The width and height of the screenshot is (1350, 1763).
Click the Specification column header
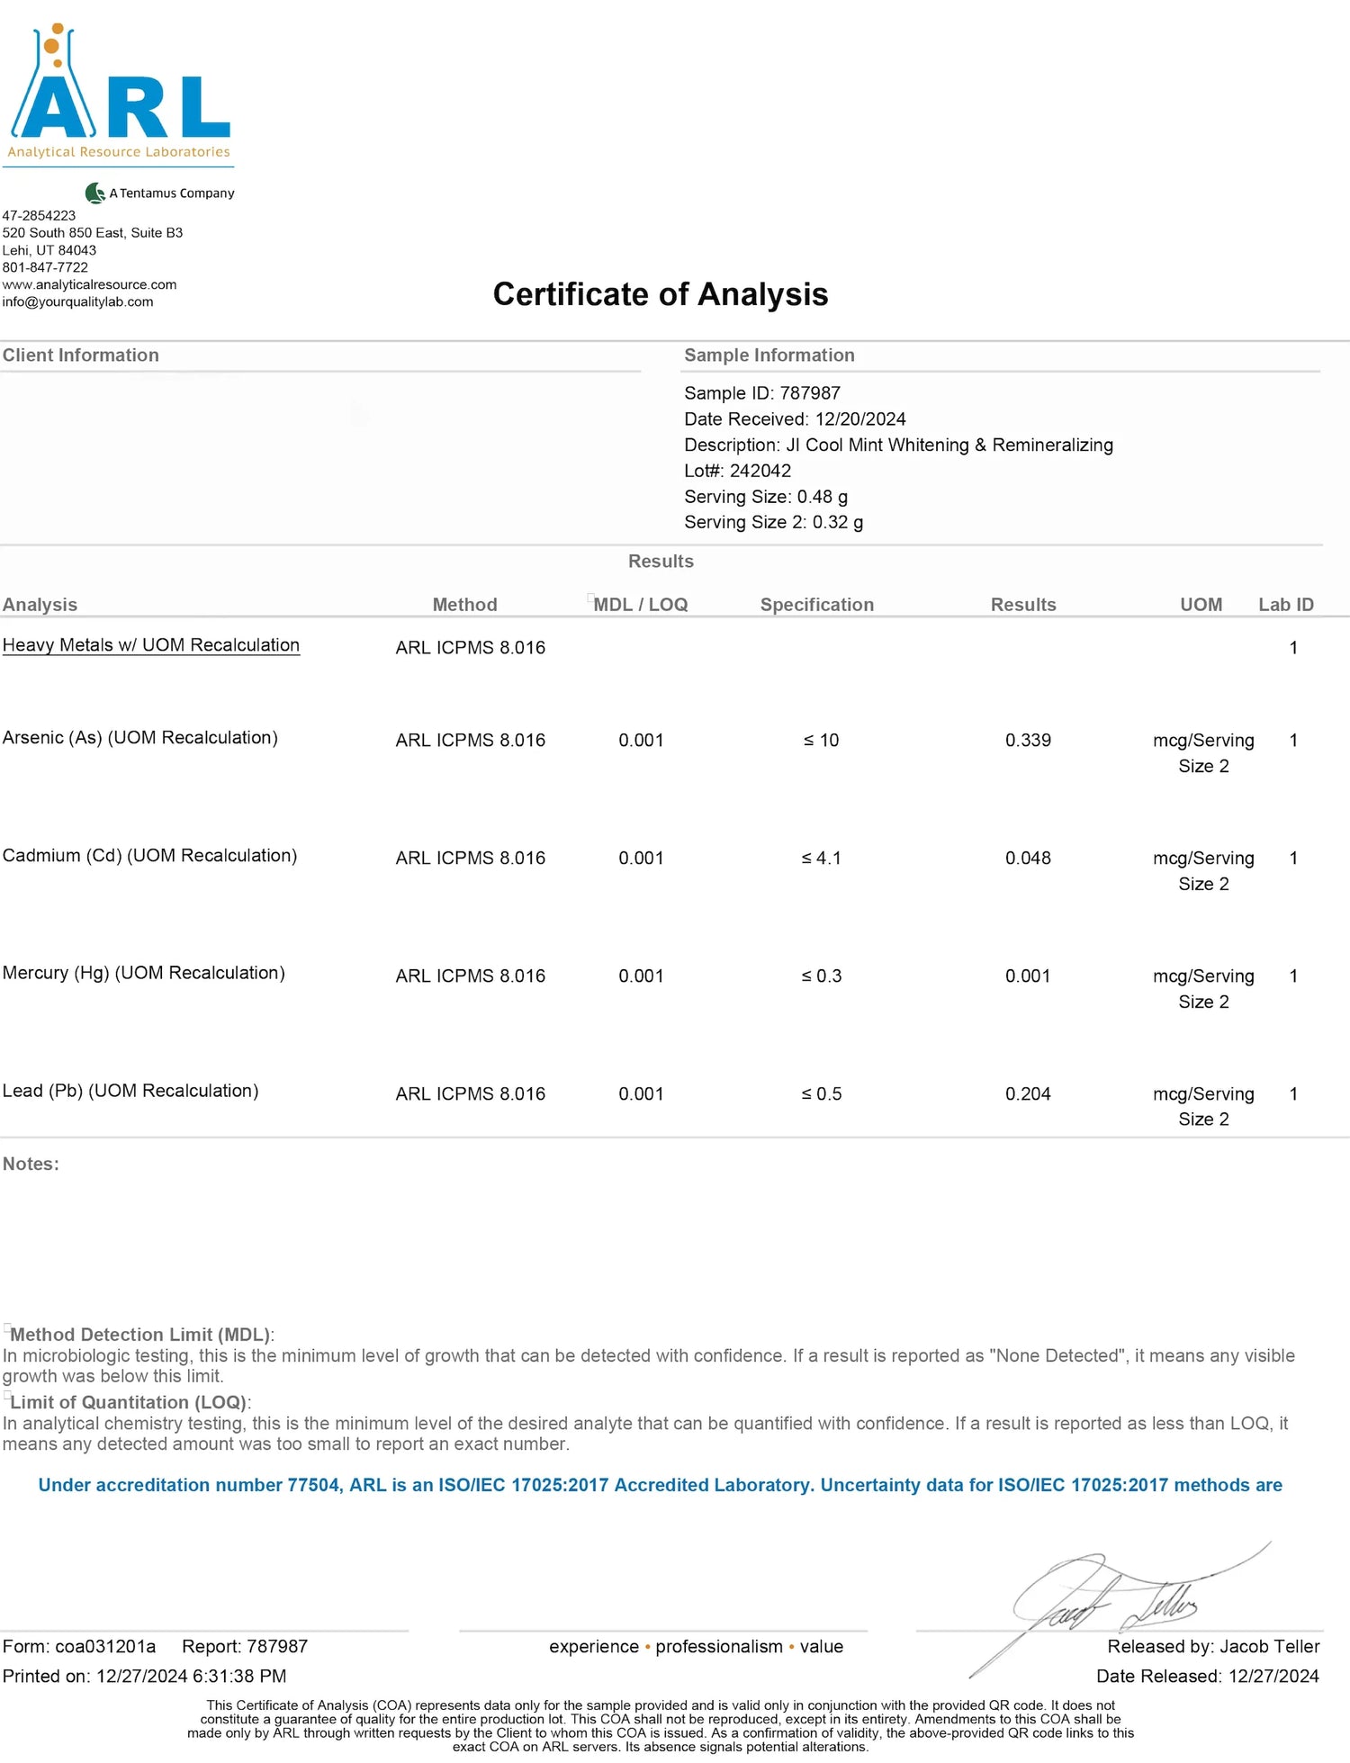pos(816,605)
